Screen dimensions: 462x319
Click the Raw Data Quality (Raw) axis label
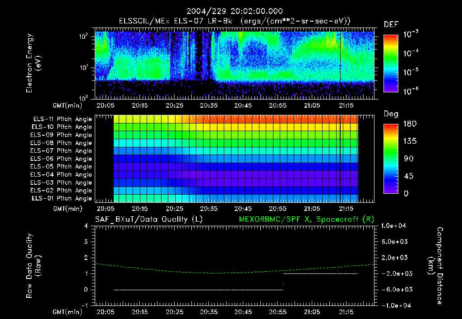pos(33,266)
